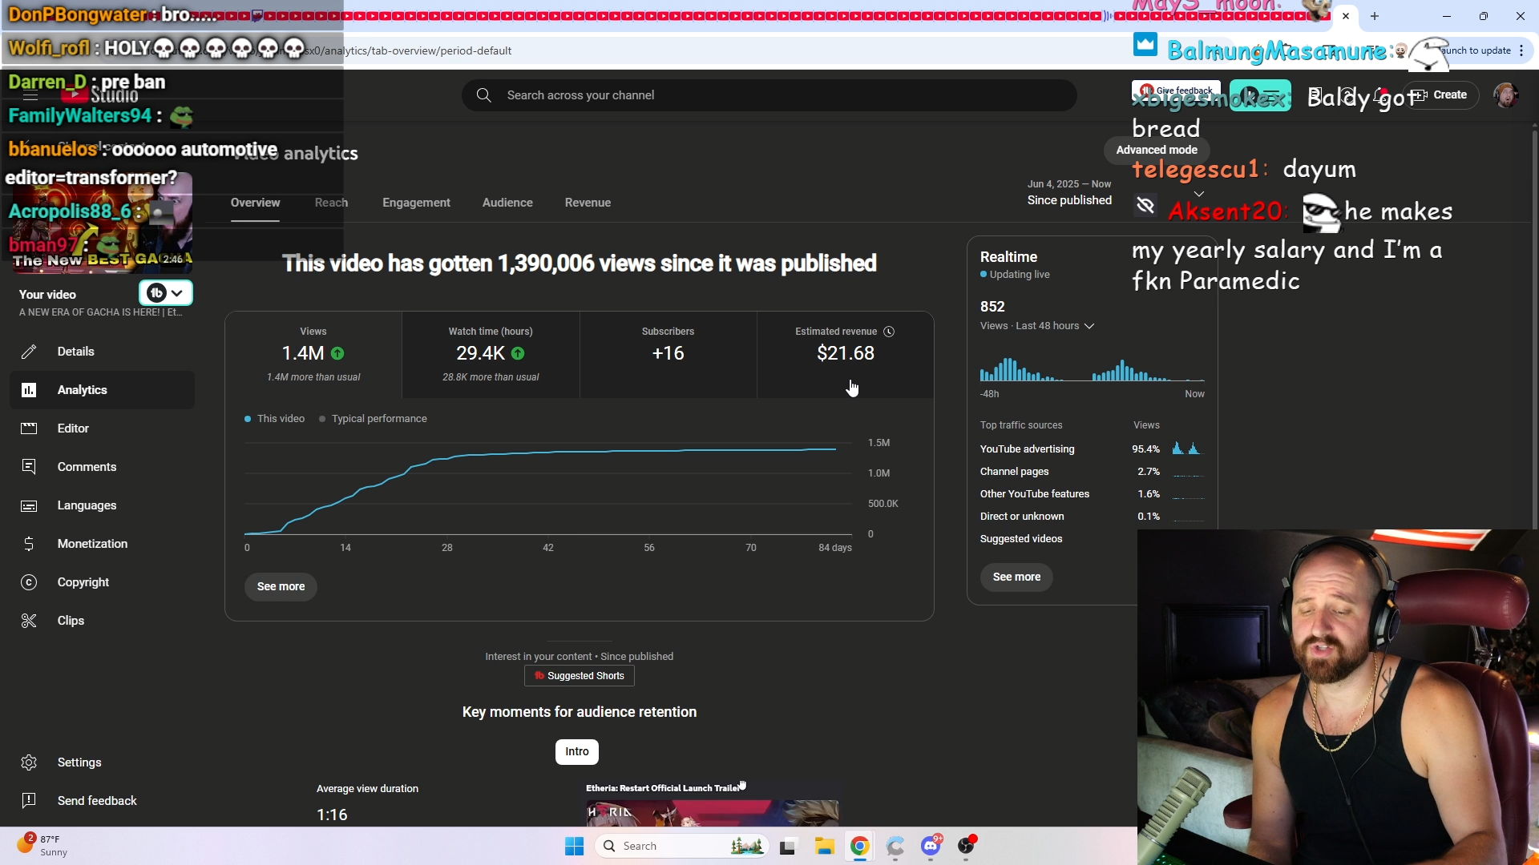Expand the Views Last 48 hours dropdown
Screen dimensions: 1539x865
[x=1089, y=326]
